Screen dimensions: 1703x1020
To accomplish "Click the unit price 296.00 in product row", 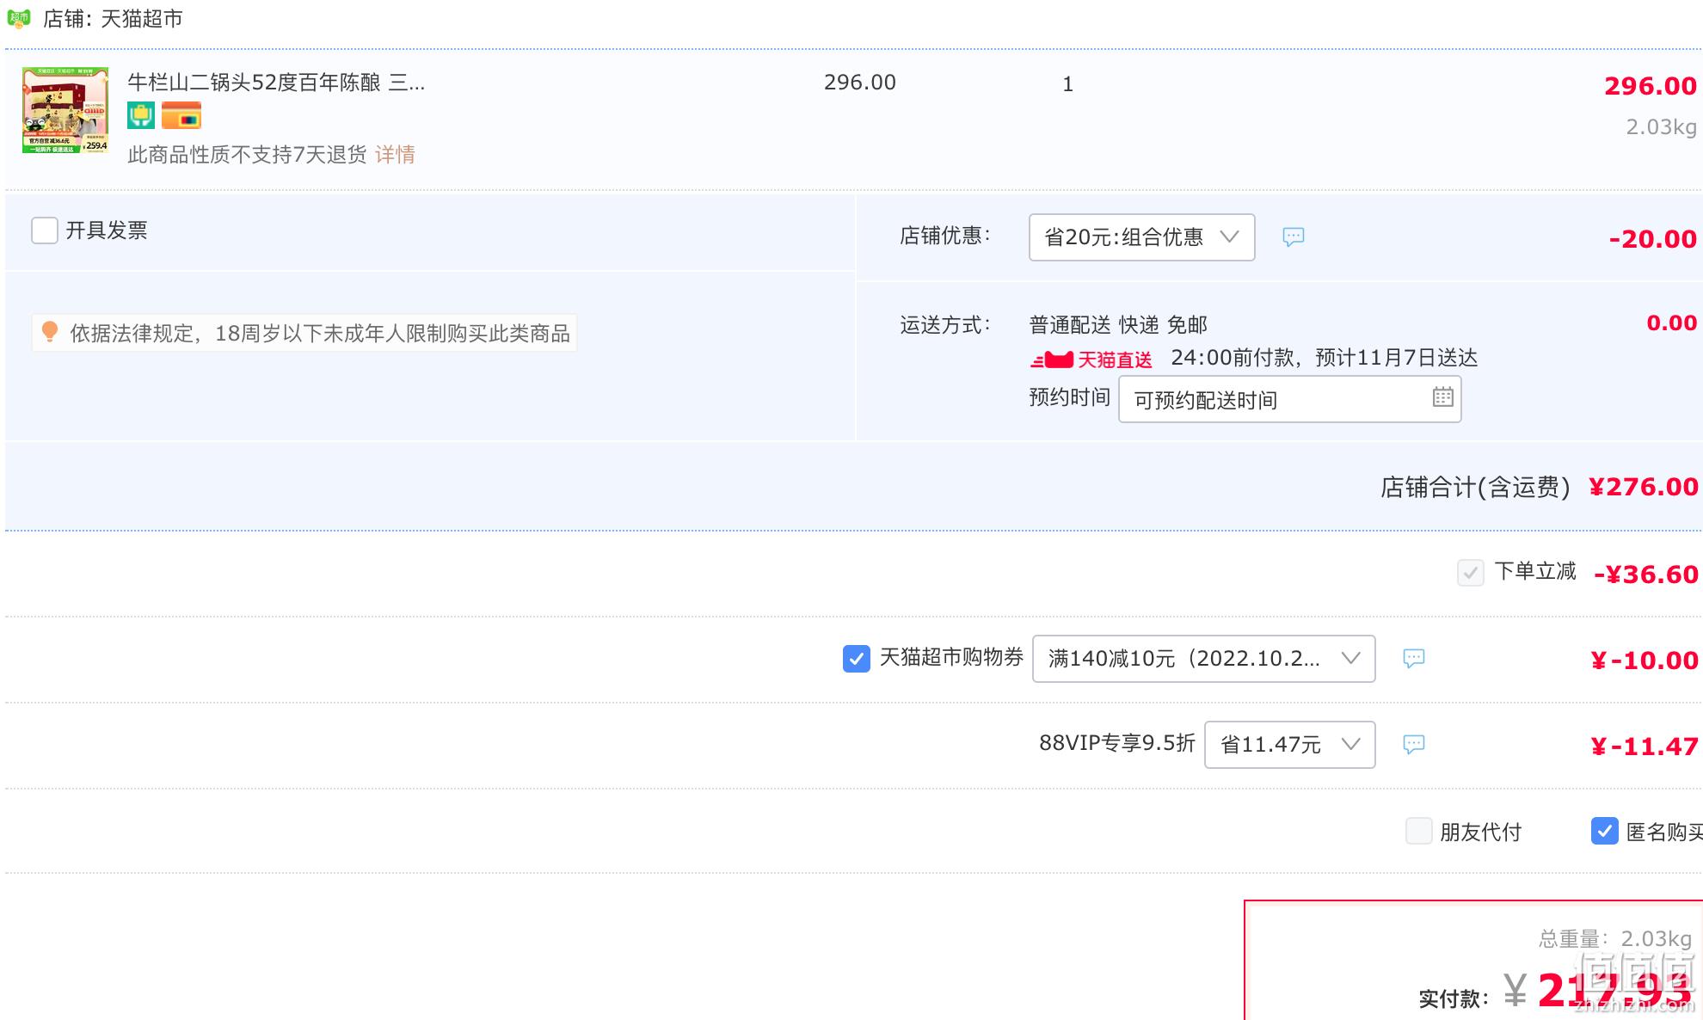I will click(x=860, y=83).
